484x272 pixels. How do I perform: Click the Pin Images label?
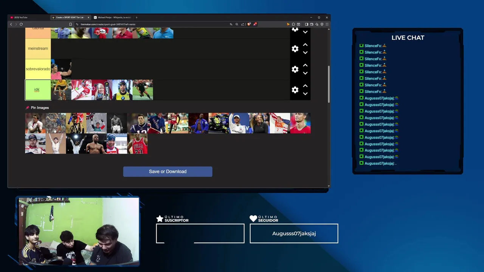coord(40,108)
